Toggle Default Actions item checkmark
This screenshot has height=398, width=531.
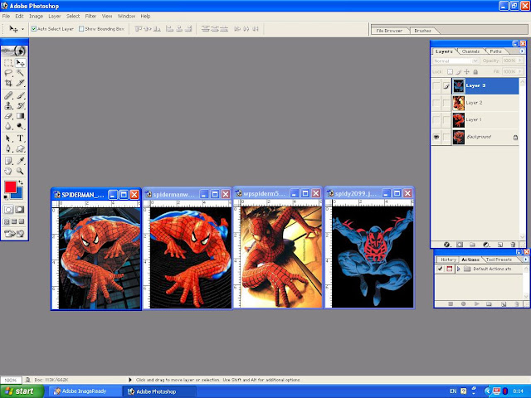(440, 269)
